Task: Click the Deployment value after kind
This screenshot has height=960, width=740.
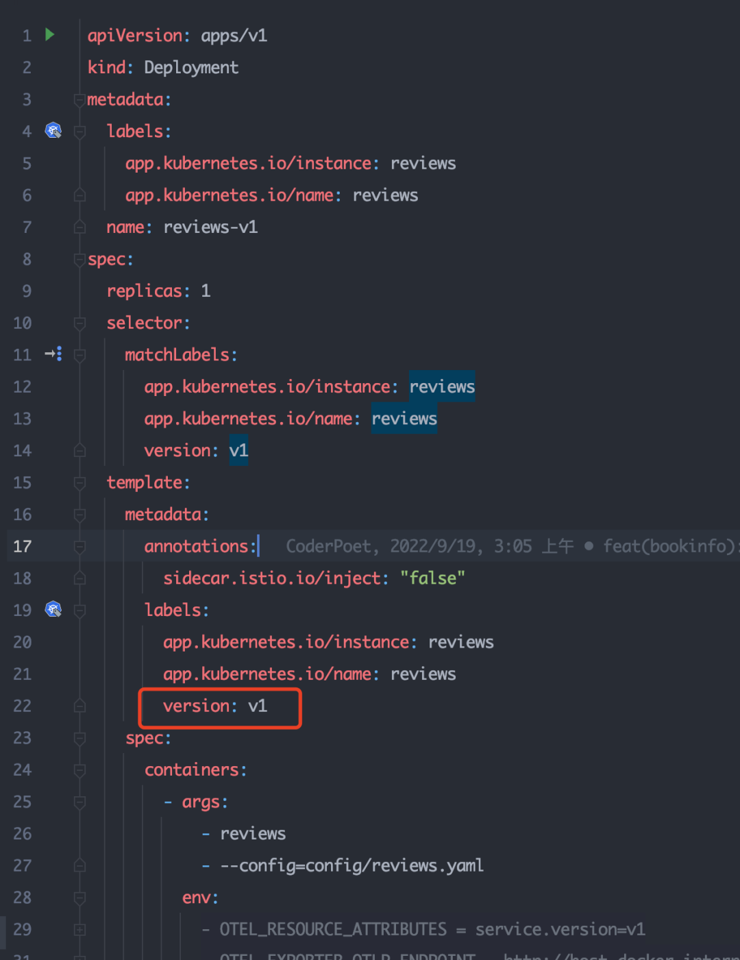Action: click(191, 67)
